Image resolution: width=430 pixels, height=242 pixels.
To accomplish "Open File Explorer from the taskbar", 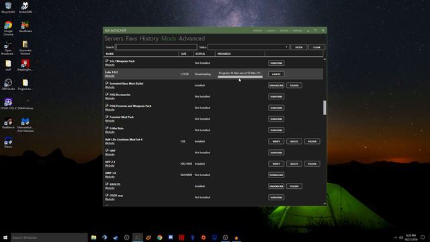I will [x=94, y=237].
